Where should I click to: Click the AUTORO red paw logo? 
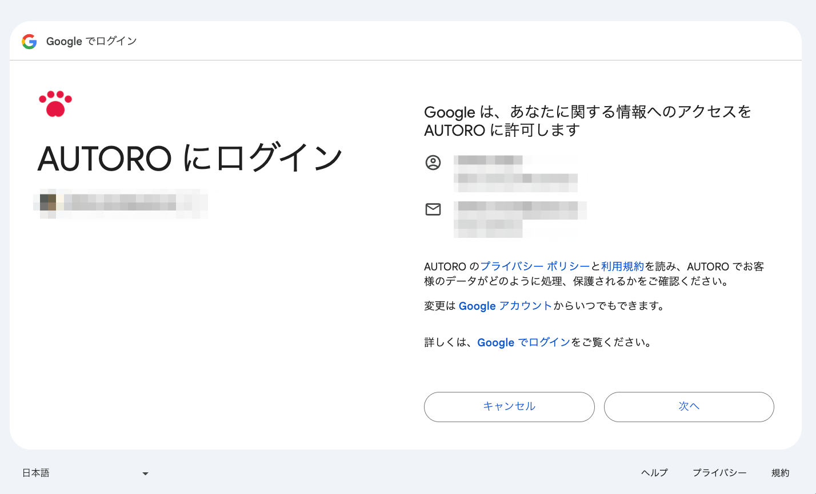click(55, 103)
